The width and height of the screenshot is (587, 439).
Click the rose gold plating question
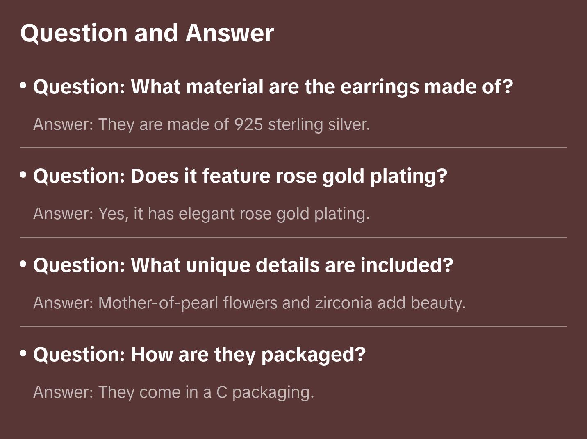pos(240,176)
